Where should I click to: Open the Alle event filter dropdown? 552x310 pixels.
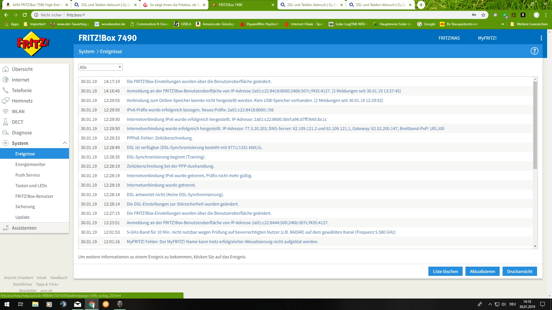(x=100, y=67)
